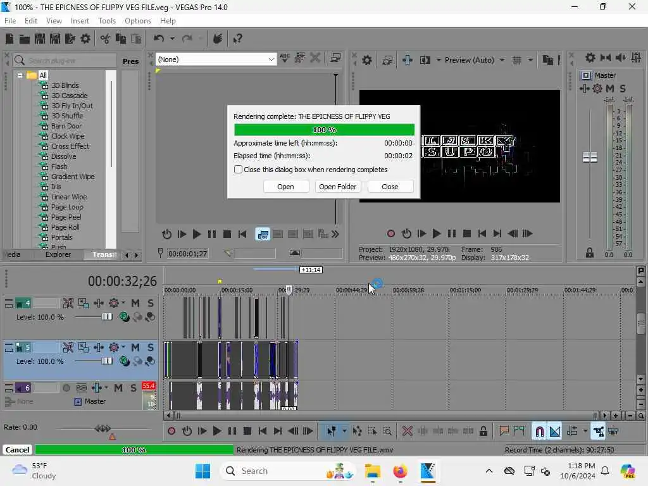Check 'Close this dialog box when rendering completes'
The image size is (648, 486).
pos(238,170)
